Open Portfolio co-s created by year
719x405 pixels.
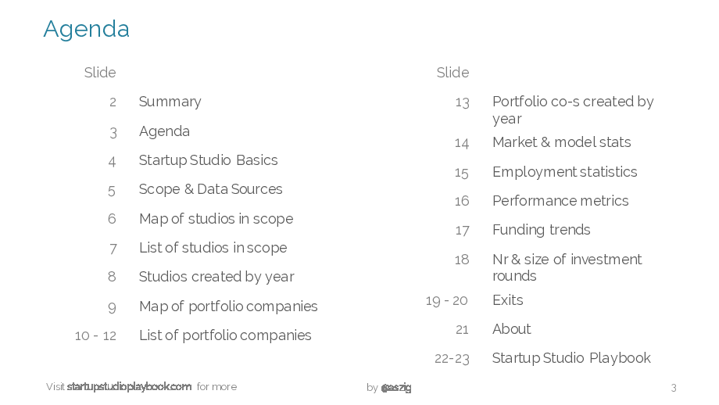[573, 110]
